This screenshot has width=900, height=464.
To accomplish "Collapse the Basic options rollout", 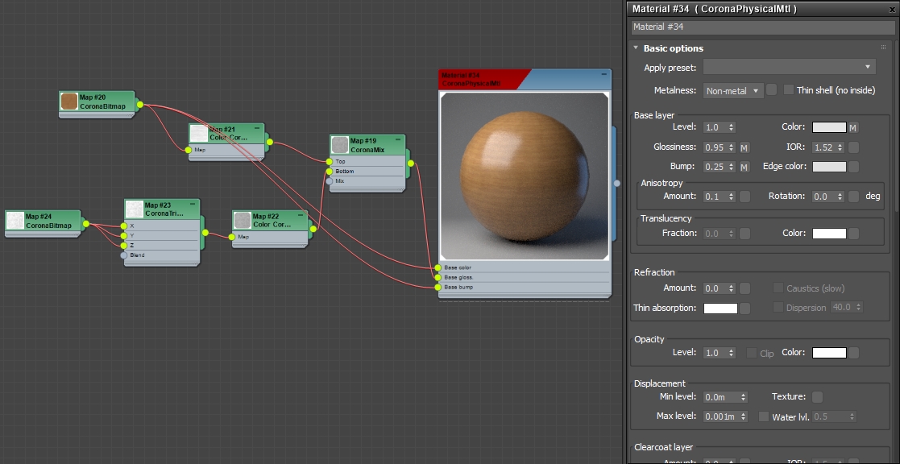I will pyautogui.click(x=636, y=48).
